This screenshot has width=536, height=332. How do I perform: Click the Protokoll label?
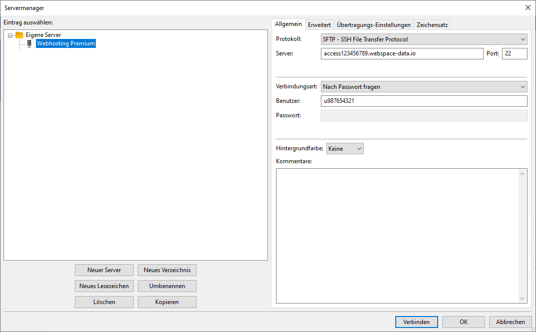tap(288, 39)
